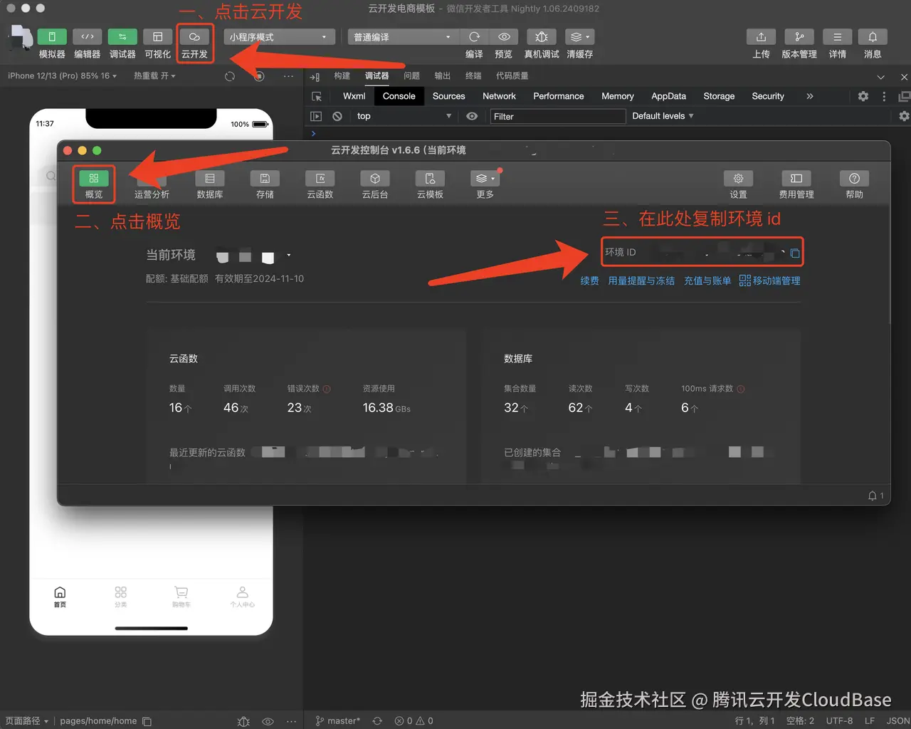Click the console Filter input field
The width and height of the screenshot is (911, 729).
pyautogui.click(x=557, y=116)
